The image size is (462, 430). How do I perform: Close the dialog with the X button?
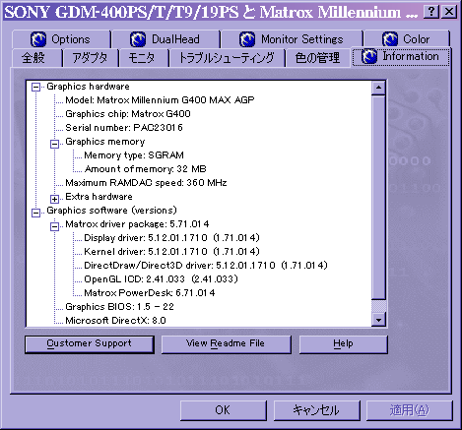click(448, 12)
